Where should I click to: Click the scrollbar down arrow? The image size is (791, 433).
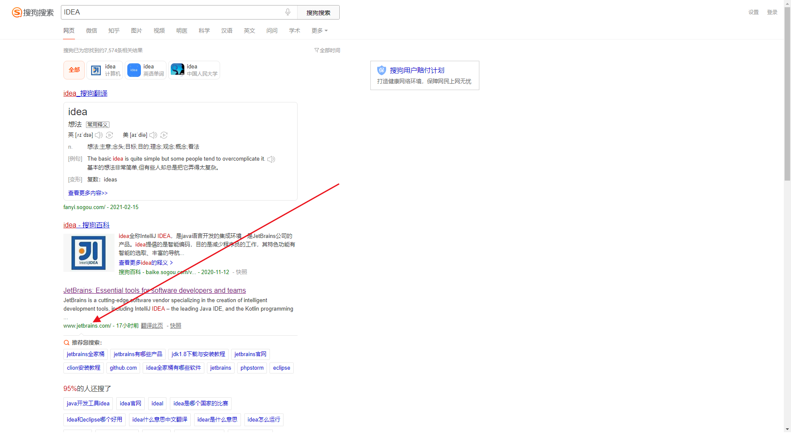(787, 429)
